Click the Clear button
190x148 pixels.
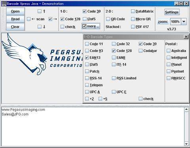click(15, 27)
